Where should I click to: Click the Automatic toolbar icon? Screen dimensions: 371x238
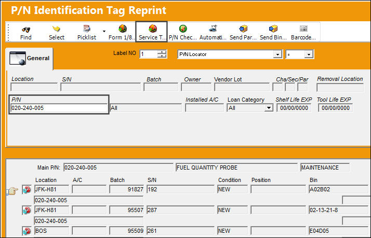213,29
